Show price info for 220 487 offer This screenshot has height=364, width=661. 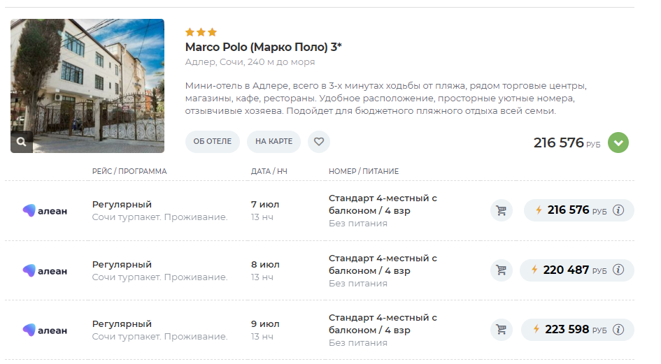coord(618,270)
